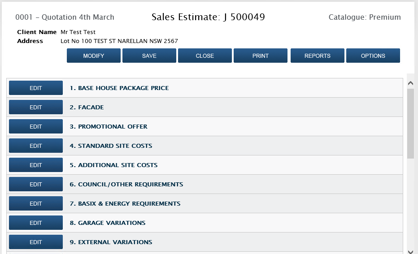The image size is (418, 254).
Task: Click the vertical scrollbar thumb
Action: [410, 124]
